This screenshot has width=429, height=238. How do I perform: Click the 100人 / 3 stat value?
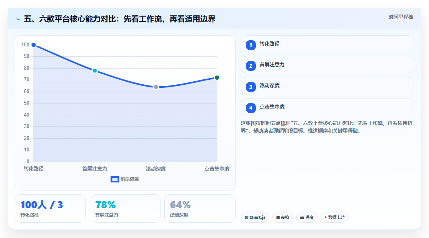coord(42,205)
